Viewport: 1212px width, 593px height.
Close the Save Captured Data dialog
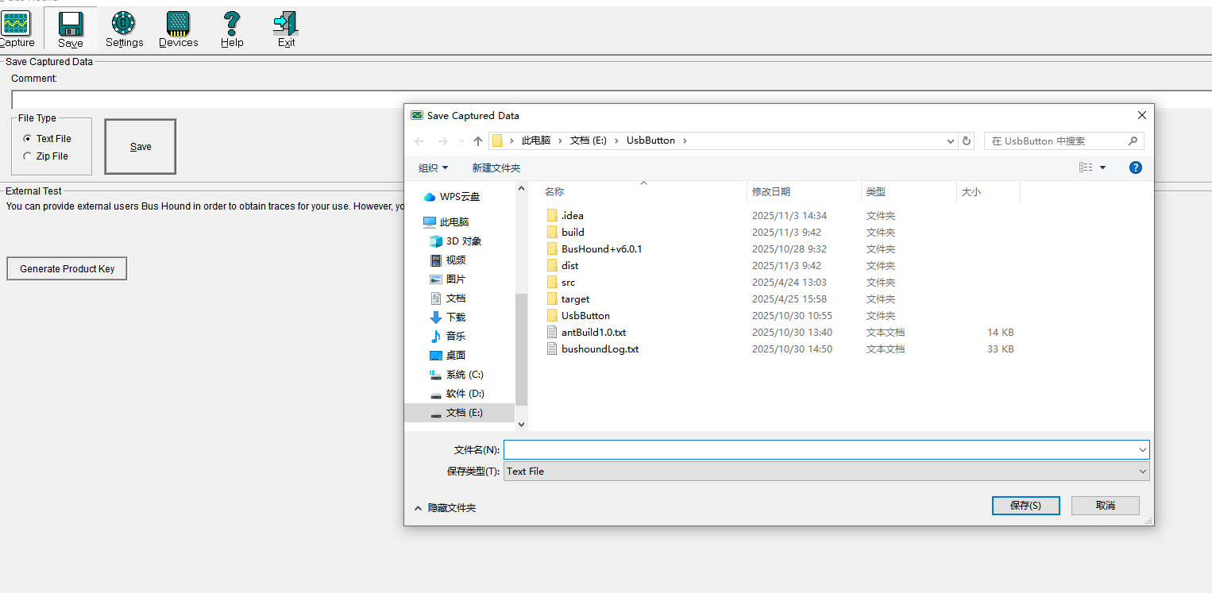click(x=1141, y=115)
